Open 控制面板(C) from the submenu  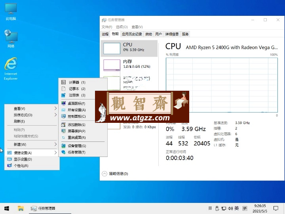coord(83,116)
